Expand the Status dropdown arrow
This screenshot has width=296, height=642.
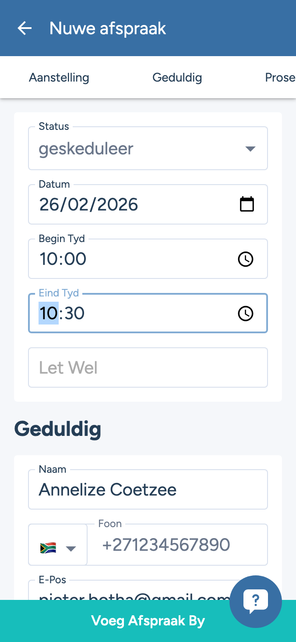tap(250, 149)
